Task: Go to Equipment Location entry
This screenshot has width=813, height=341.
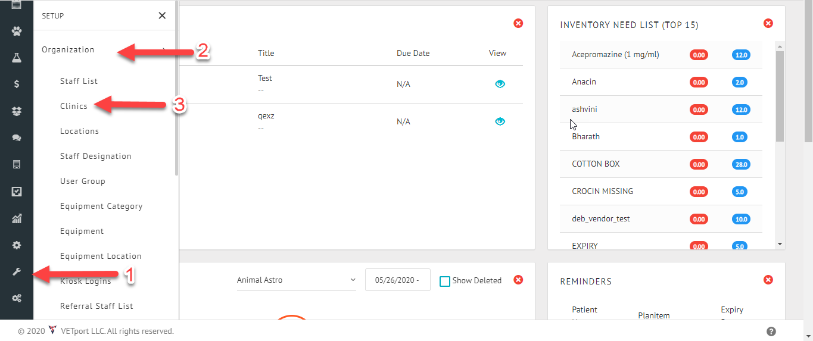Action: [101, 256]
